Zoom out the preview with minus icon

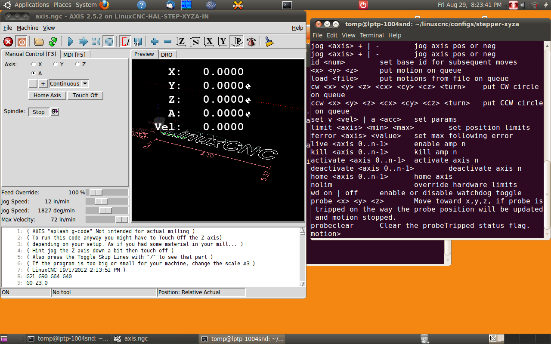click(x=168, y=42)
